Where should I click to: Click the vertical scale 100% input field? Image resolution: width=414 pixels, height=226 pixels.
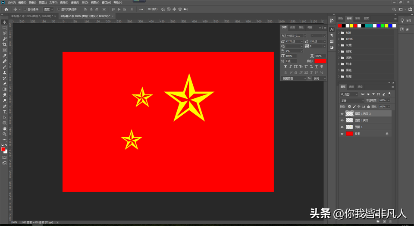pos(291,56)
